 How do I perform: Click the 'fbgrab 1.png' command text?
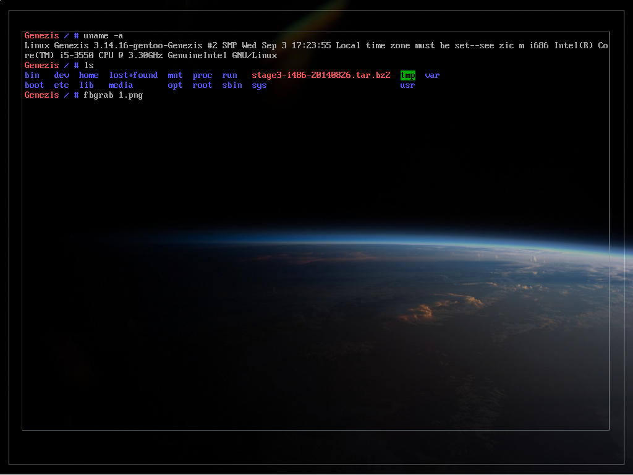113,95
